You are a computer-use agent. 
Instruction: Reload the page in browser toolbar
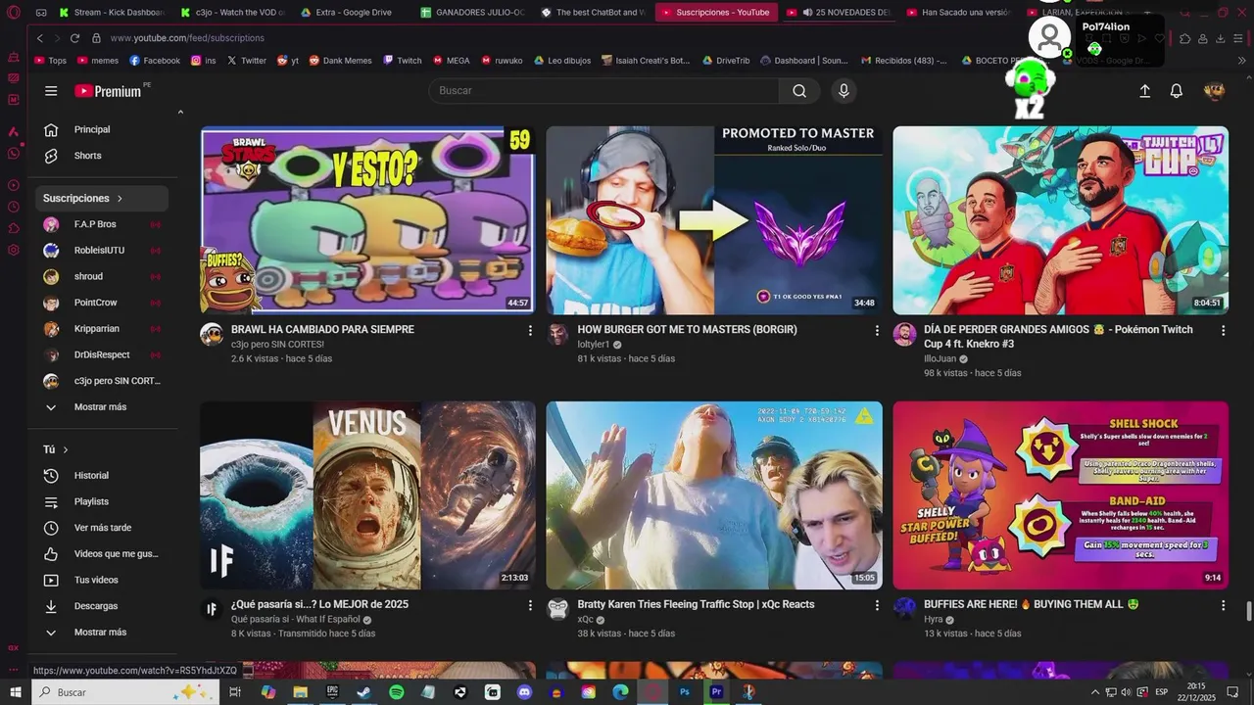click(x=74, y=38)
